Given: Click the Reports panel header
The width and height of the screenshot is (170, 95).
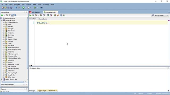Looking at the screenshot, I should click(14, 89).
